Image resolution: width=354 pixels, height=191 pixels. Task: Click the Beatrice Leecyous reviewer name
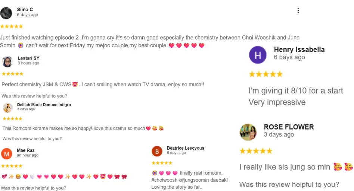[x=185, y=148]
